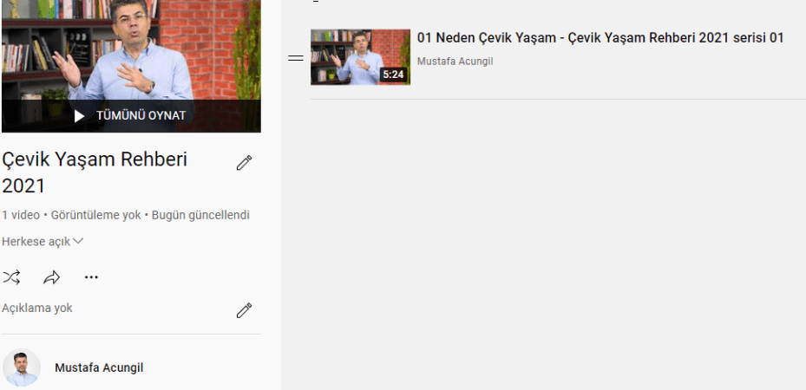The image size is (806, 390).
Task: Open Mustafa Acungil channel name beside the avatar
Action: (99, 367)
